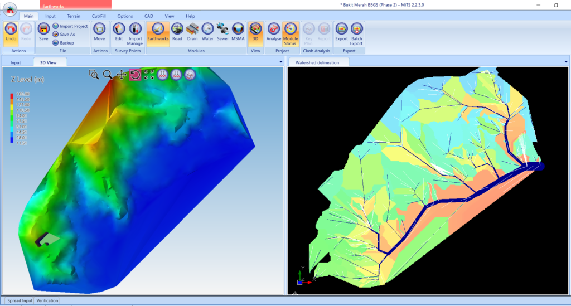Click dark blue 11.51 legend color

(12, 141)
